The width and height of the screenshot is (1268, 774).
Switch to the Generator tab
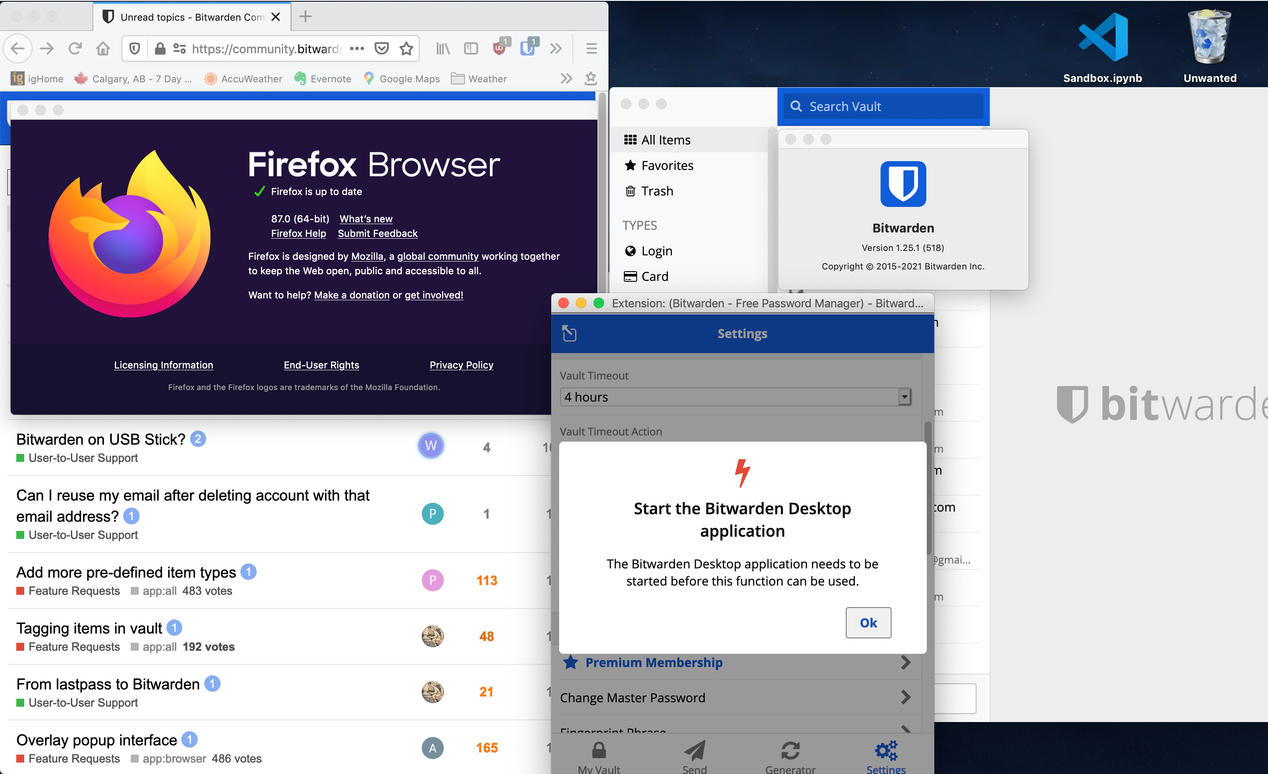790,756
